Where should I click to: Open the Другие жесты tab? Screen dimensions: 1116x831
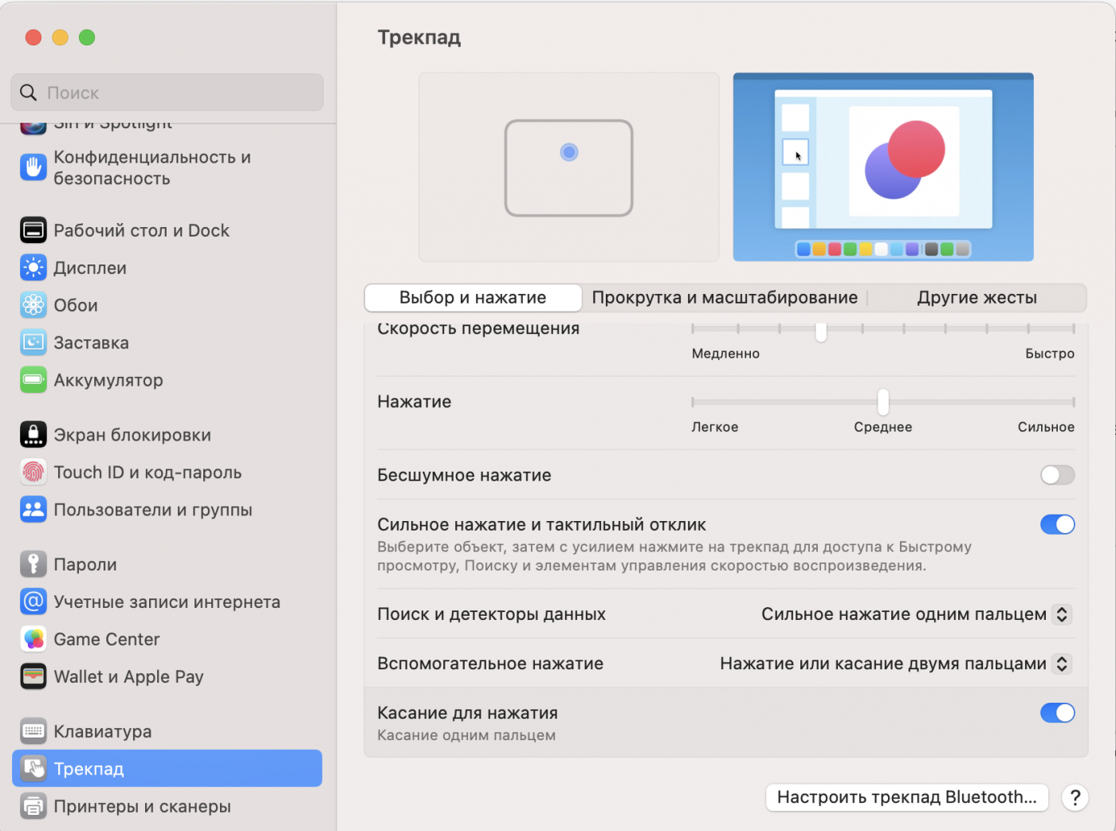coord(976,298)
